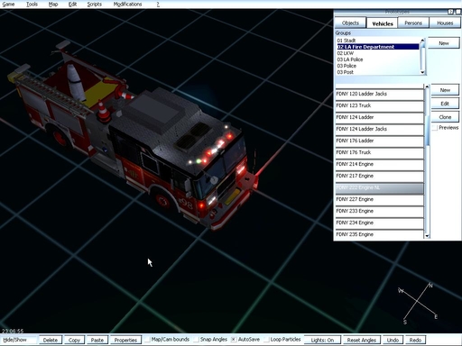Click the groups list scroll-up arrow
462x346 pixels.
(x=422, y=41)
